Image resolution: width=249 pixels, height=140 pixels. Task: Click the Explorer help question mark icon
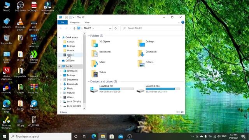click(x=182, y=23)
